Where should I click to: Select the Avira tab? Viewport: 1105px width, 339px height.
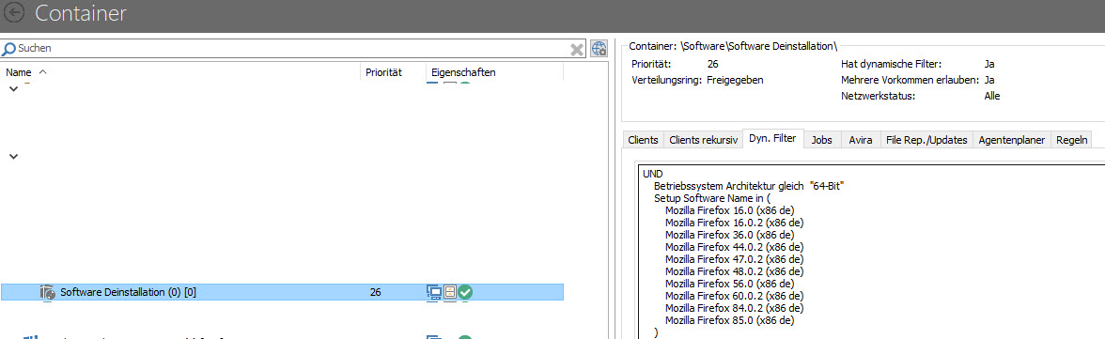(861, 140)
